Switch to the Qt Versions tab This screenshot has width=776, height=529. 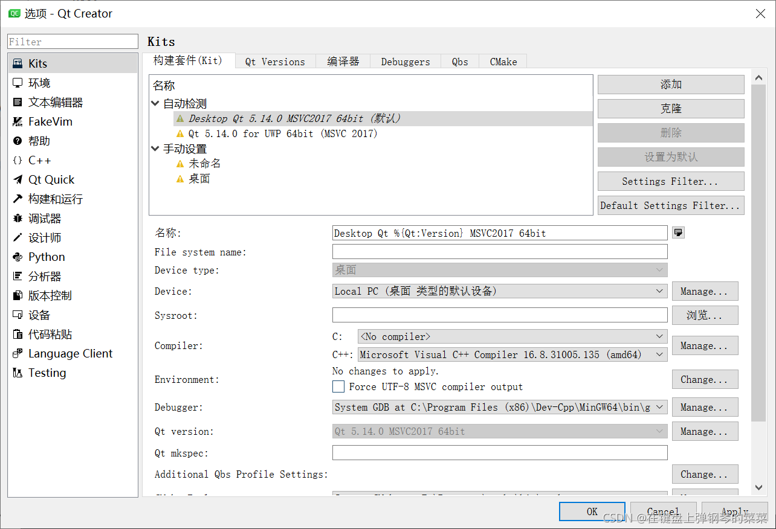pyautogui.click(x=275, y=62)
